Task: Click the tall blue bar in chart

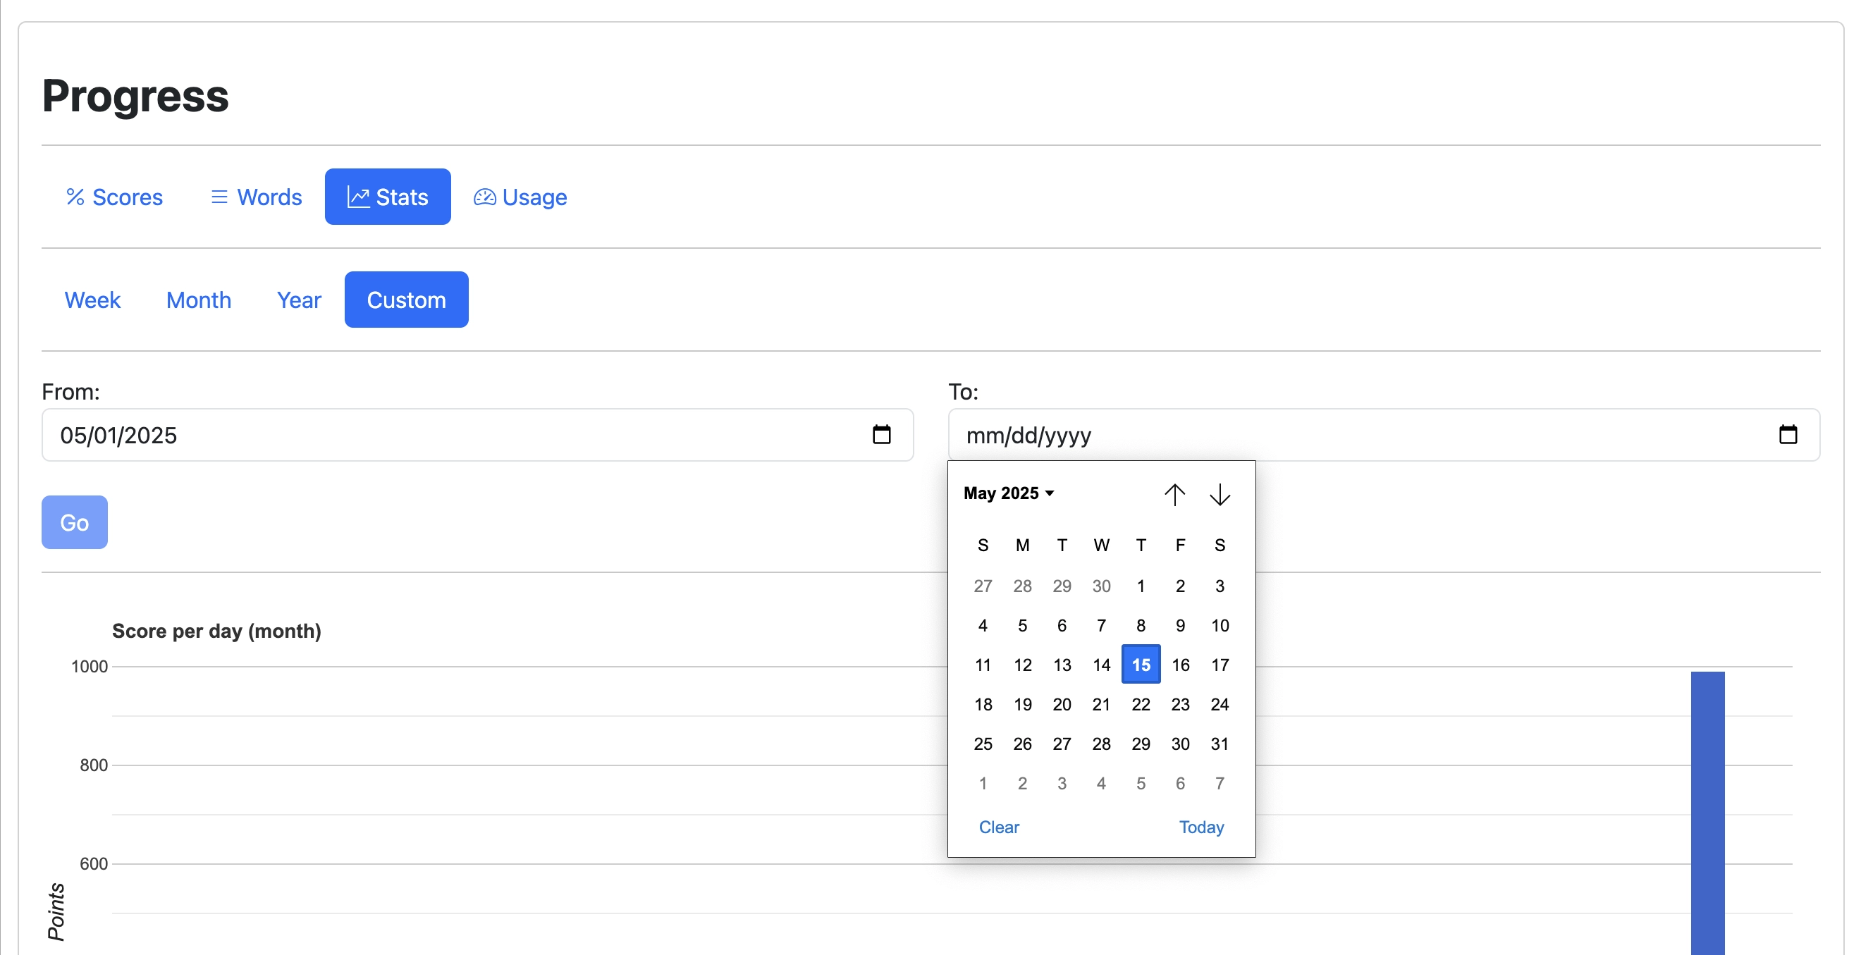Action: click(1708, 813)
